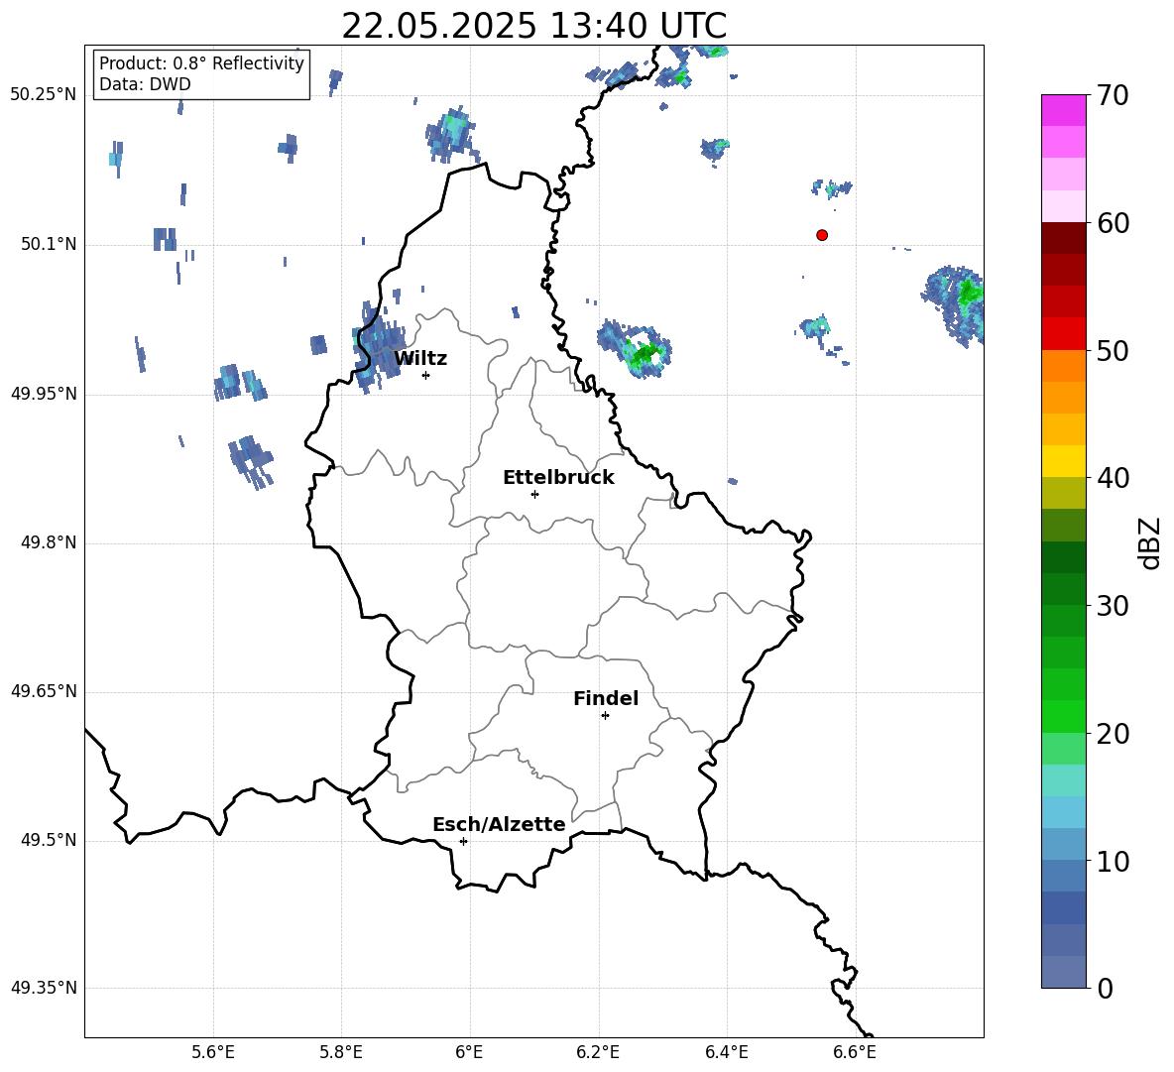Viewport: 1174px width, 1072px height.
Task: Click the 5.6°E longitude label
Action: [x=213, y=1052]
